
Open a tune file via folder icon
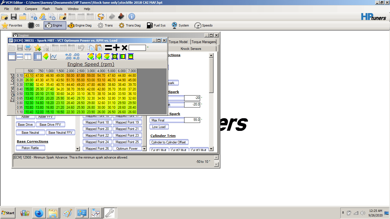click(x=5, y=17)
